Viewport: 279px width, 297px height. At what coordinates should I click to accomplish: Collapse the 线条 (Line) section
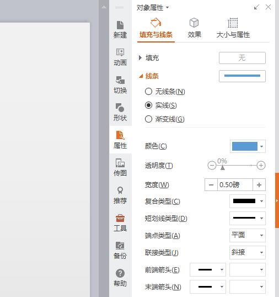point(141,76)
